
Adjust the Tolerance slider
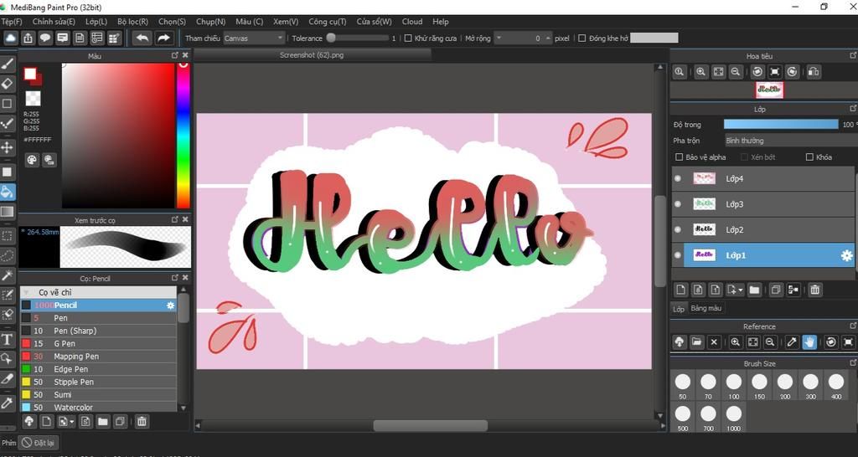point(357,39)
